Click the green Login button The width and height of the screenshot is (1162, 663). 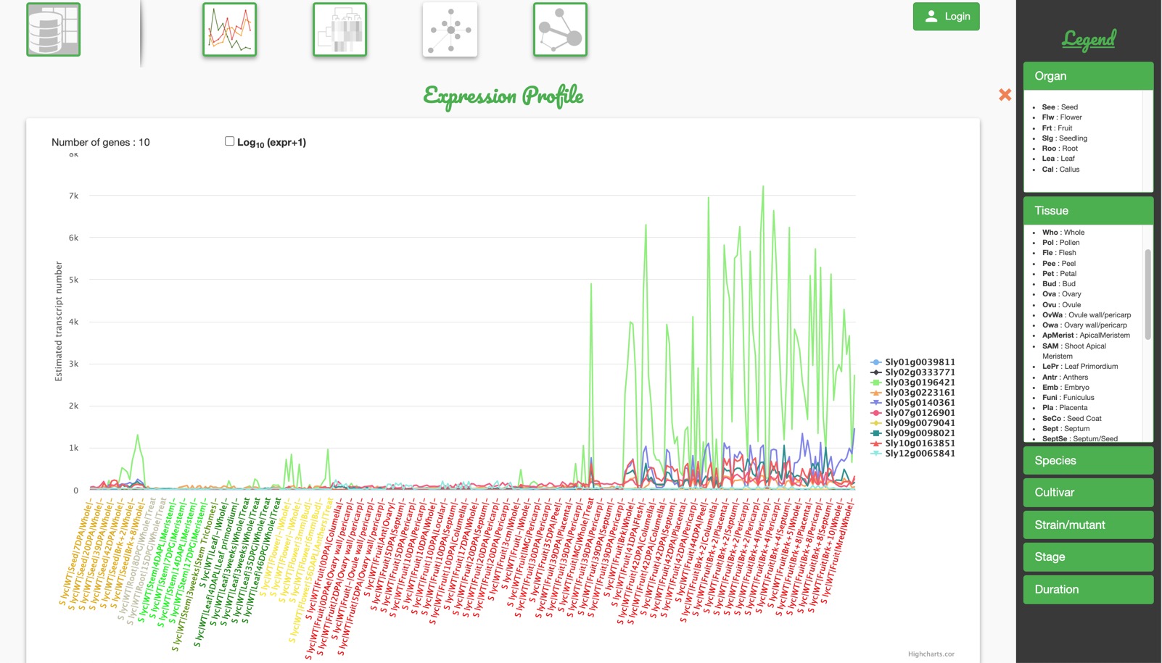946,16
